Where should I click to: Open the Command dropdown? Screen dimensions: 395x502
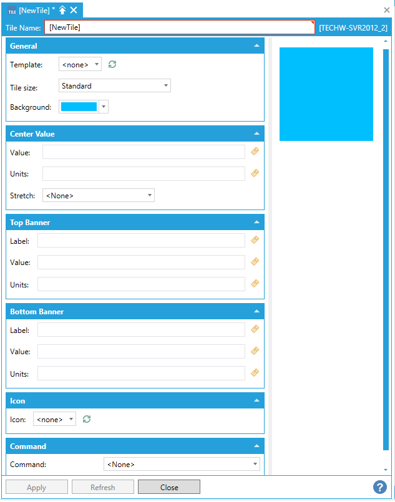pos(182,464)
